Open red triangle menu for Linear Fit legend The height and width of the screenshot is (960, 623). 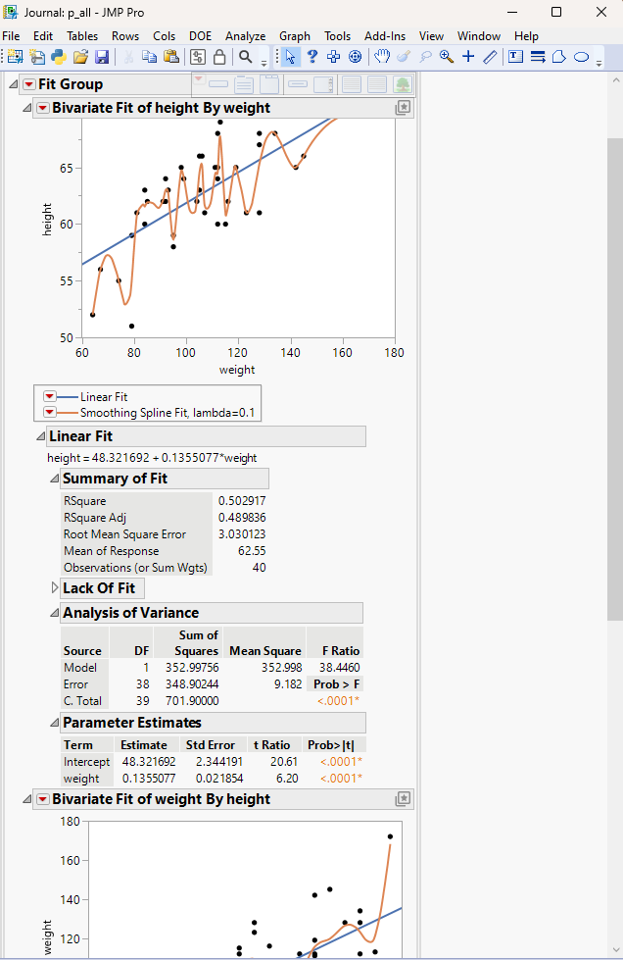click(x=50, y=397)
